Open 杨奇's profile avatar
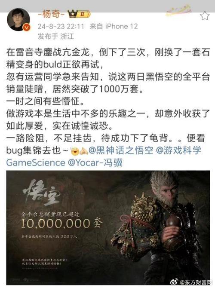 click(x=18, y=19)
